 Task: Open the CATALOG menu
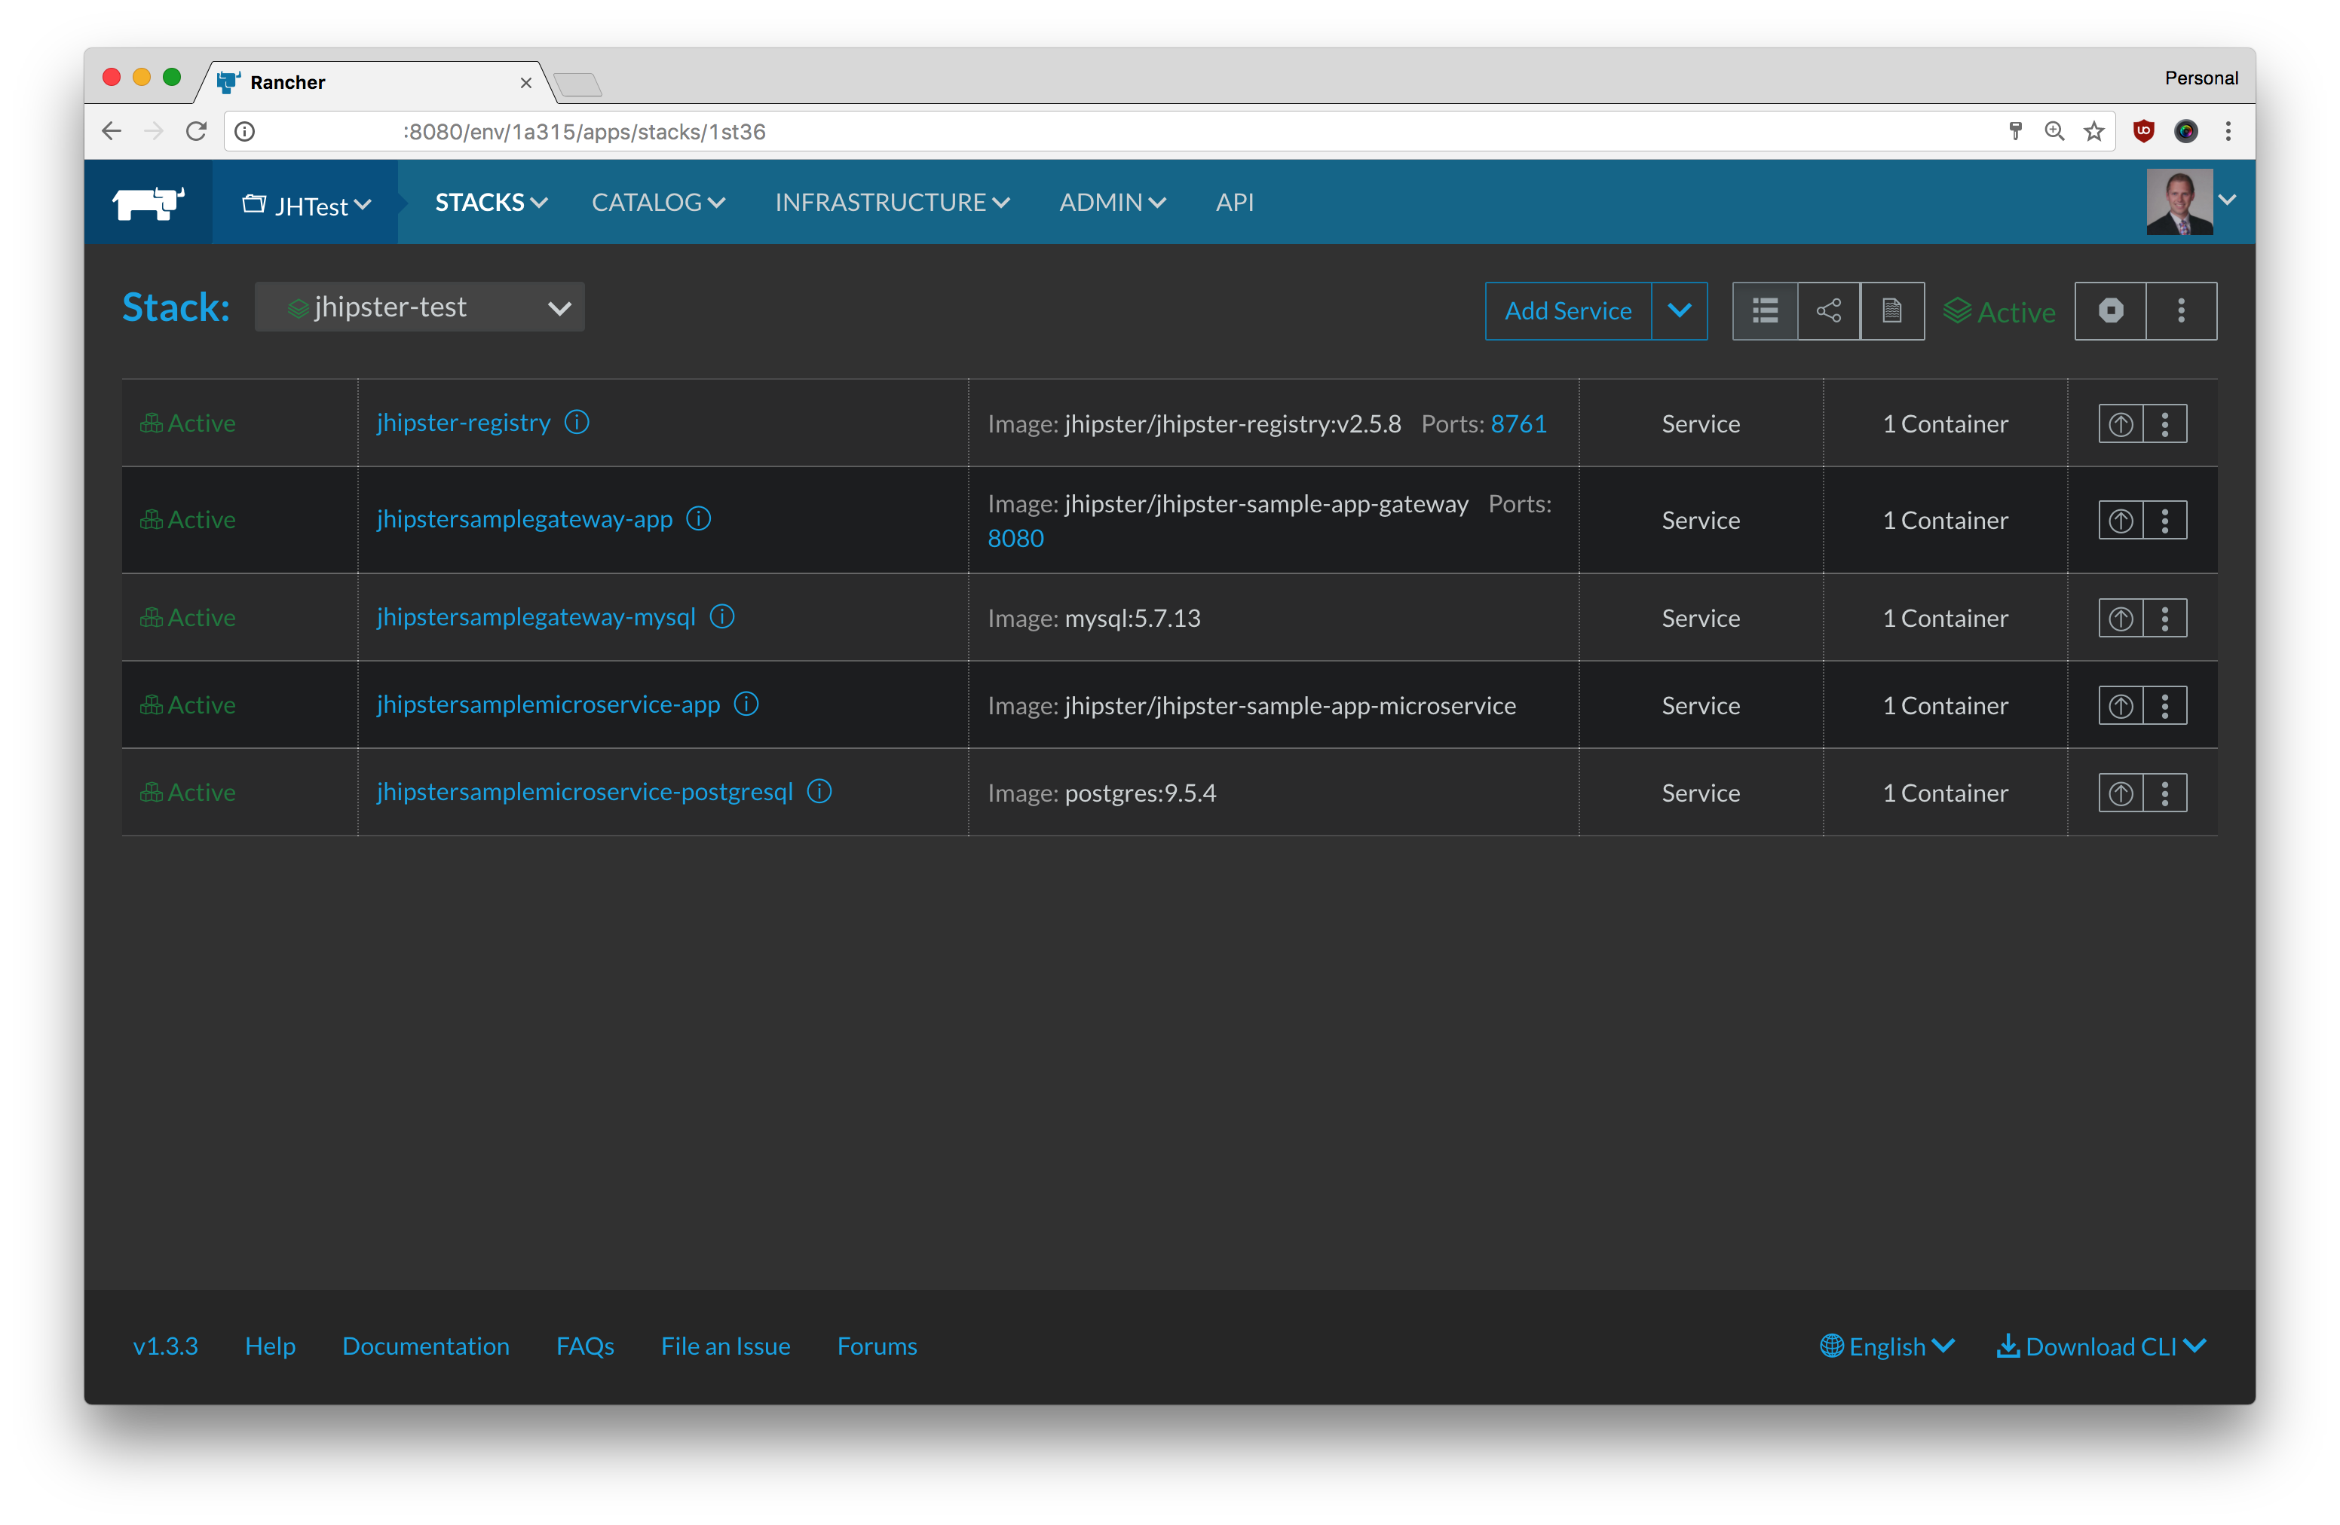click(658, 203)
